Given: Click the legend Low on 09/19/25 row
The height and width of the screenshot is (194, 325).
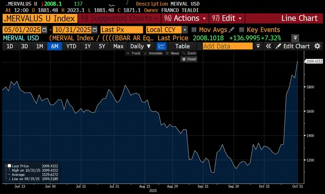Looking at the screenshot, I should click(x=33, y=179).
